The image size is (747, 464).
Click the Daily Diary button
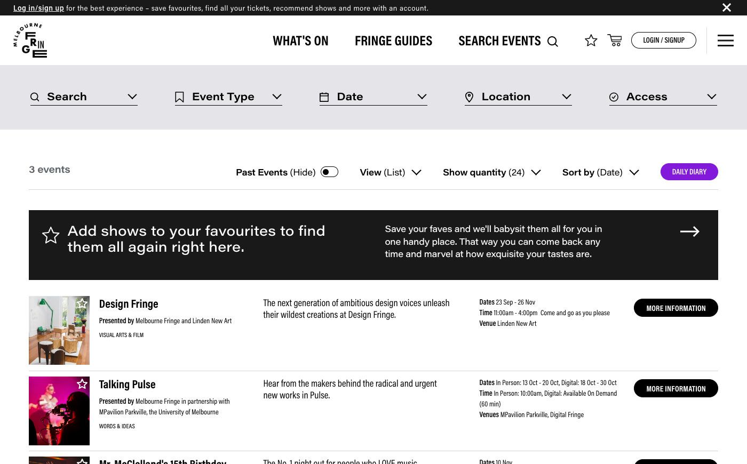point(689,172)
